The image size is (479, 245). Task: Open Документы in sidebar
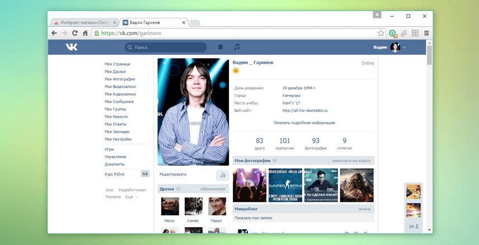click(114, 164)
